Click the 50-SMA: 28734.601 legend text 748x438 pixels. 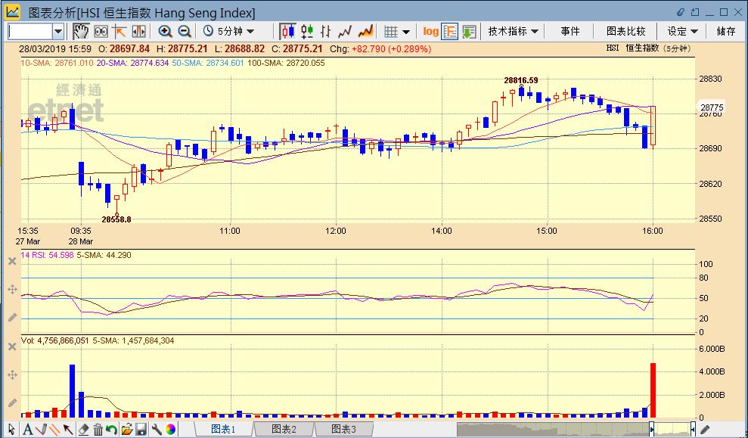pos(208,63)
